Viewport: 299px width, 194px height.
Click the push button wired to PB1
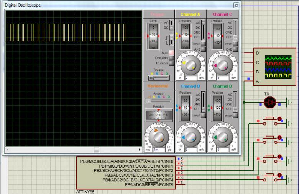270,121
